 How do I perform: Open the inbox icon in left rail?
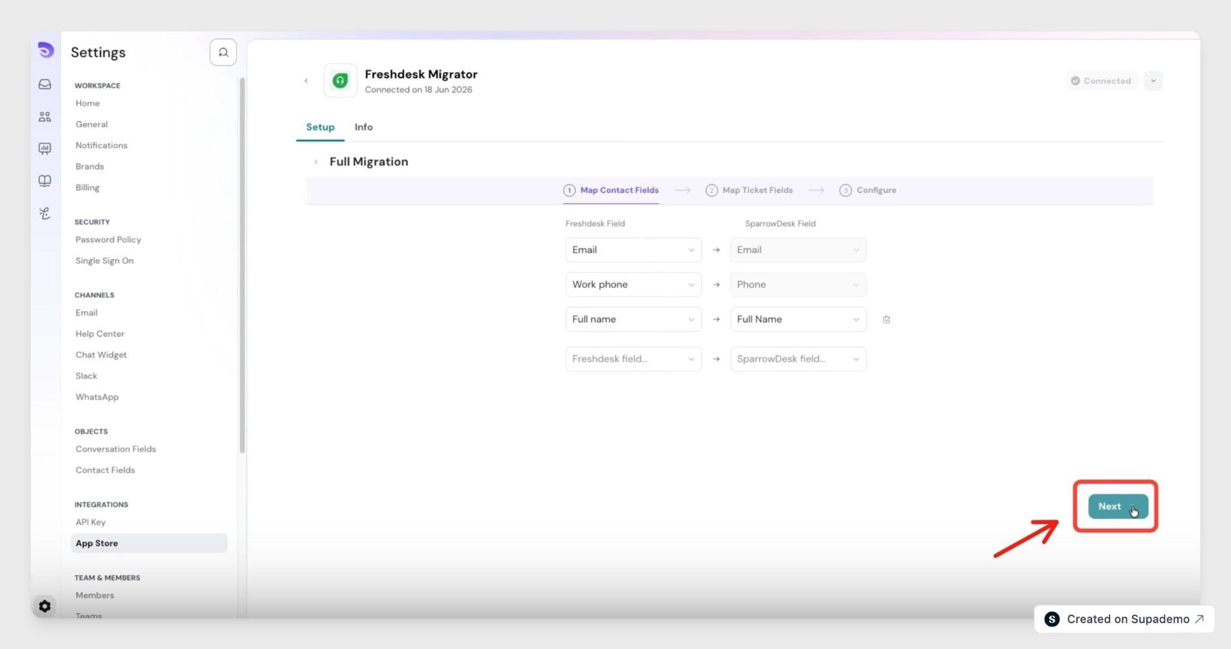(45, 84)
